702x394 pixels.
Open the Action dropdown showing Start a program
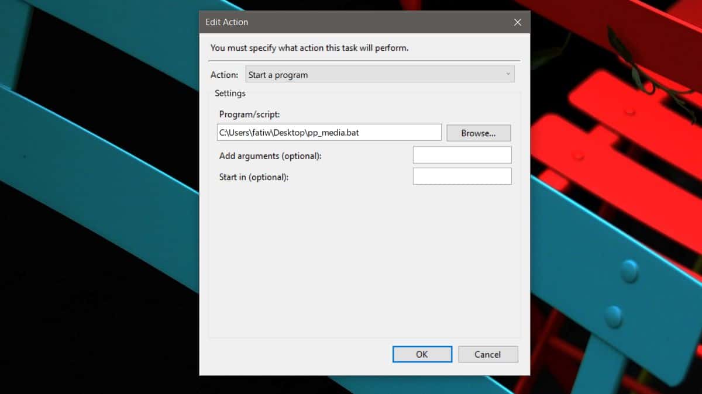coord(380,74)
